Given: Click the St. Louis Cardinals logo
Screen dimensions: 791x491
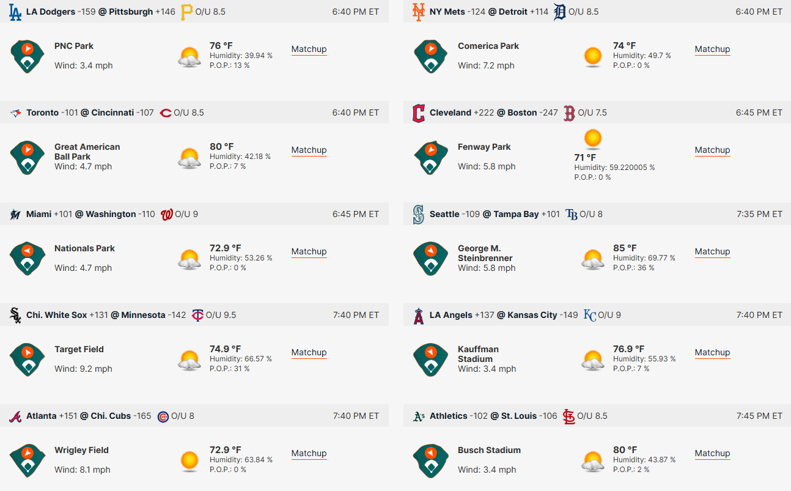Looking at the screenshot, I should [568, 416].
